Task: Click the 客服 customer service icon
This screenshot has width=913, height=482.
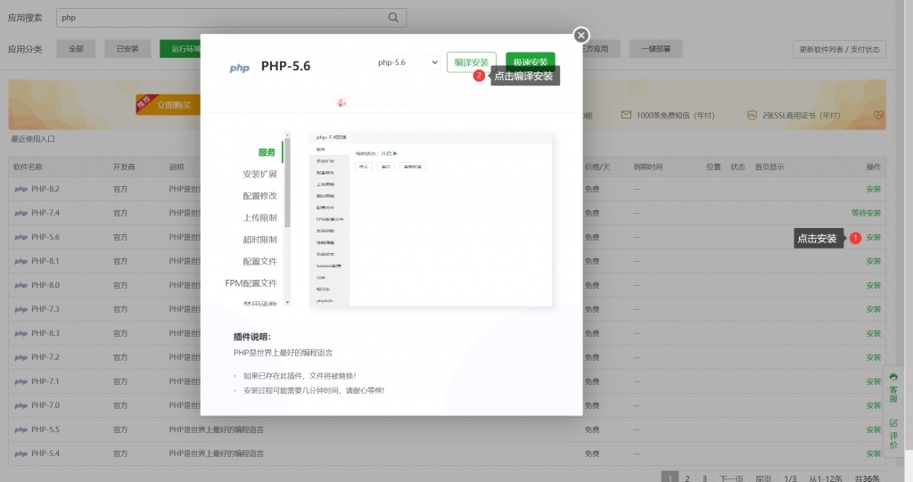Action: point(893,378)
